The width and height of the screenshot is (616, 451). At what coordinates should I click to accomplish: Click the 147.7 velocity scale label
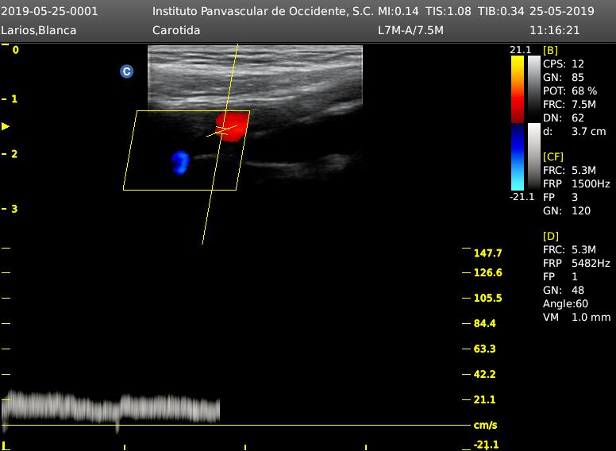[488, 253]
